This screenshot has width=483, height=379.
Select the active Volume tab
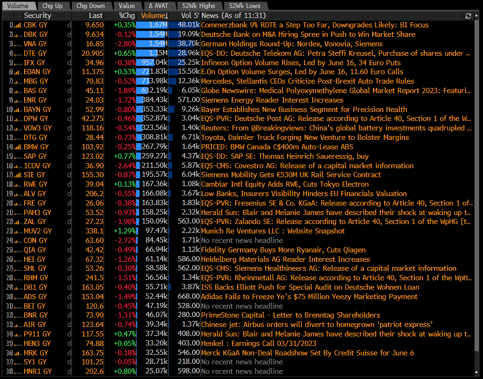coord(18,6)
